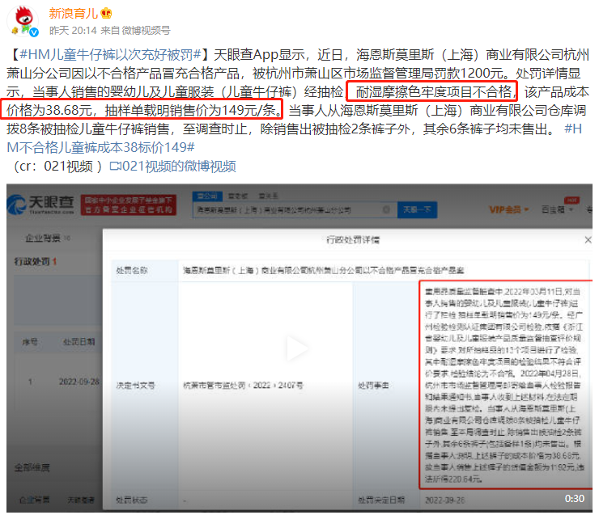599x515 pixels.
Task: Click the 2022-09-28 penalty date row
Action: tap(79, 382)
